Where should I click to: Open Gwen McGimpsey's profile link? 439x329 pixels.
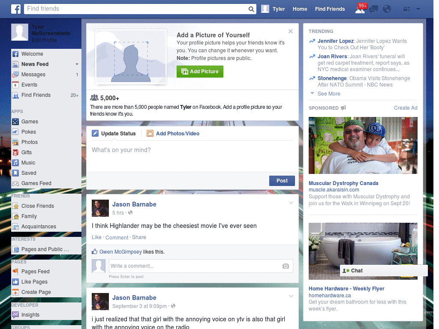pyautogui.click(x=120, y=252)
